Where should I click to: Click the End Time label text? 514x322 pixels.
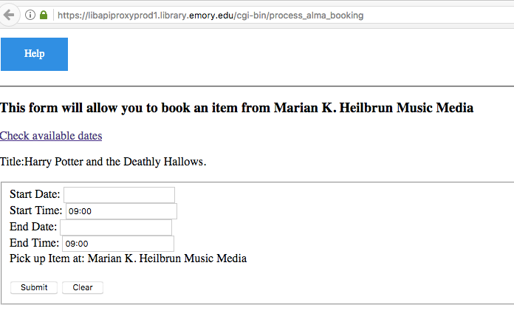(34, 243)
